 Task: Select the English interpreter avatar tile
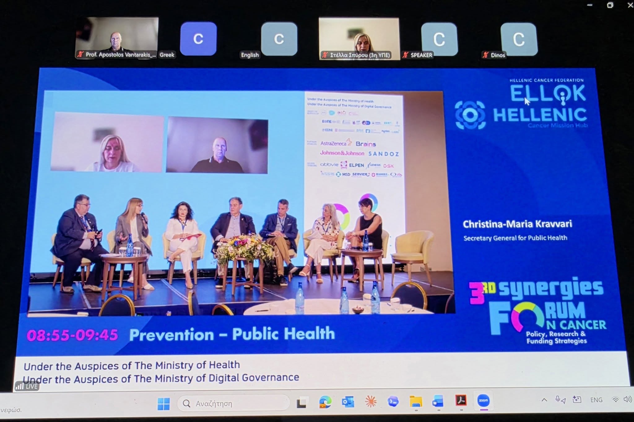pyautogui.click(x=279, y=39)
